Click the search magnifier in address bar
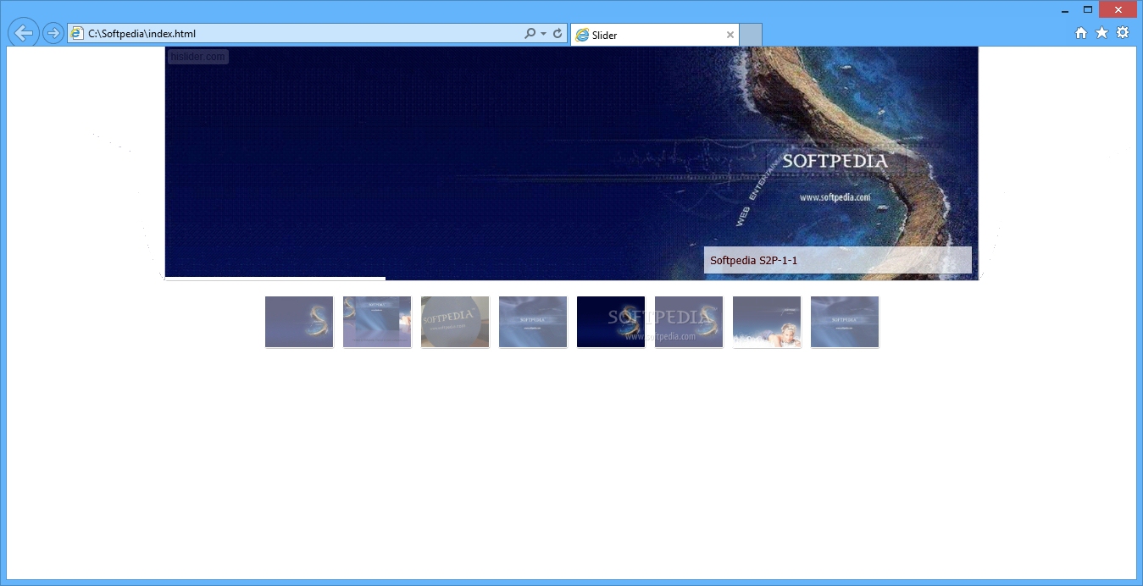This screenshot has height=586, width=1143. [530, 34]
